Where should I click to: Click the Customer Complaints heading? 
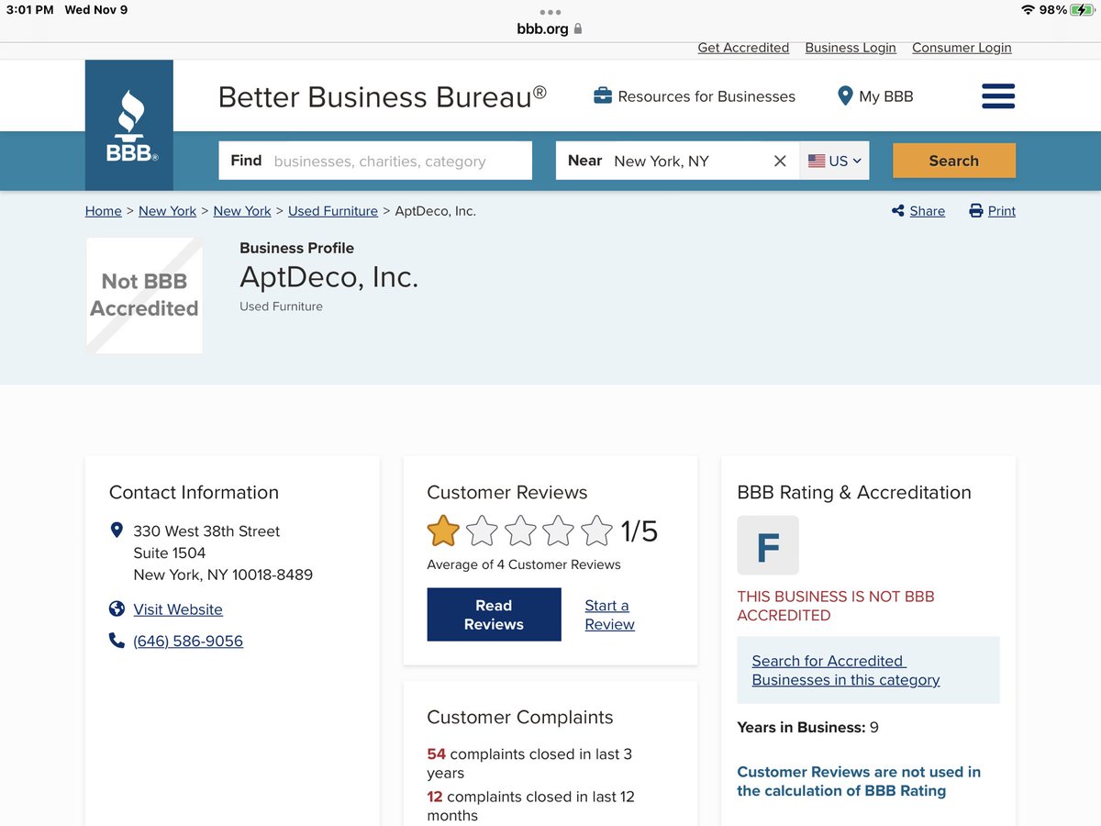[x=519, y=718]
